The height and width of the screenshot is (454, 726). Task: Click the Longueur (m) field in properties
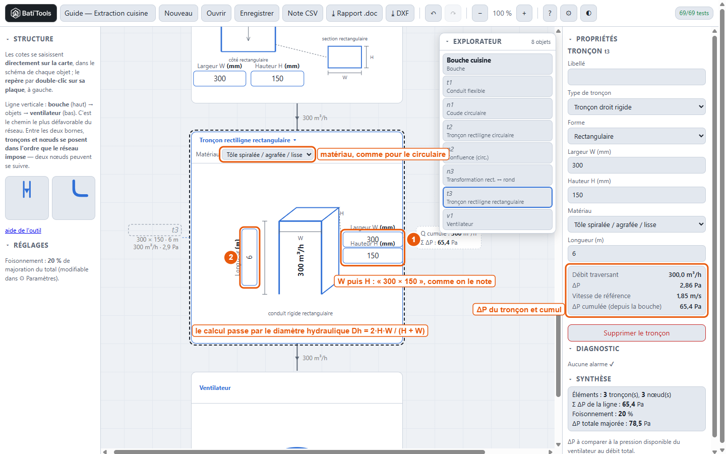click(637, 254)
